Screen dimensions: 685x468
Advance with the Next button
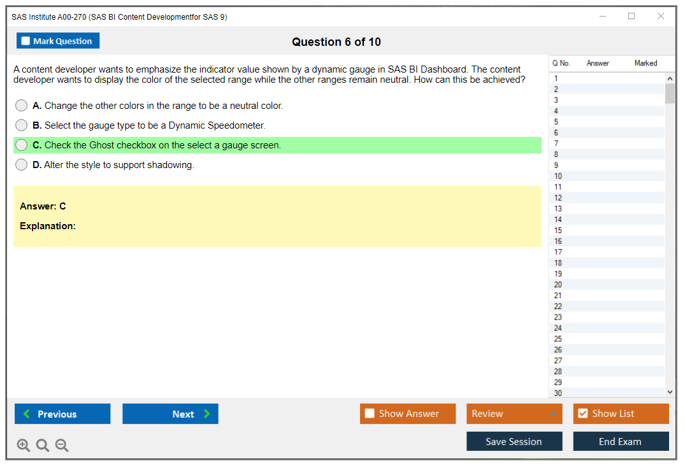point(170,414)
